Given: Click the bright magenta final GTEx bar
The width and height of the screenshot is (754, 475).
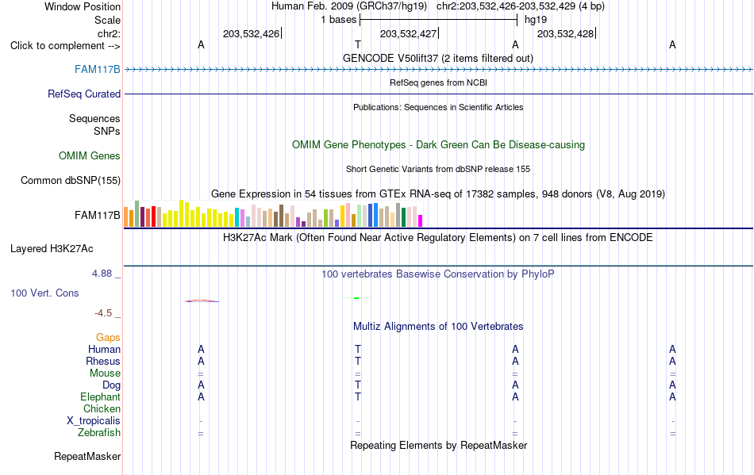Looking at the screenshot, I should click(421, 221).
